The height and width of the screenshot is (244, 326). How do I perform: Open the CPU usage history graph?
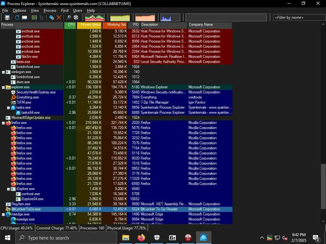tap(95, 17)
